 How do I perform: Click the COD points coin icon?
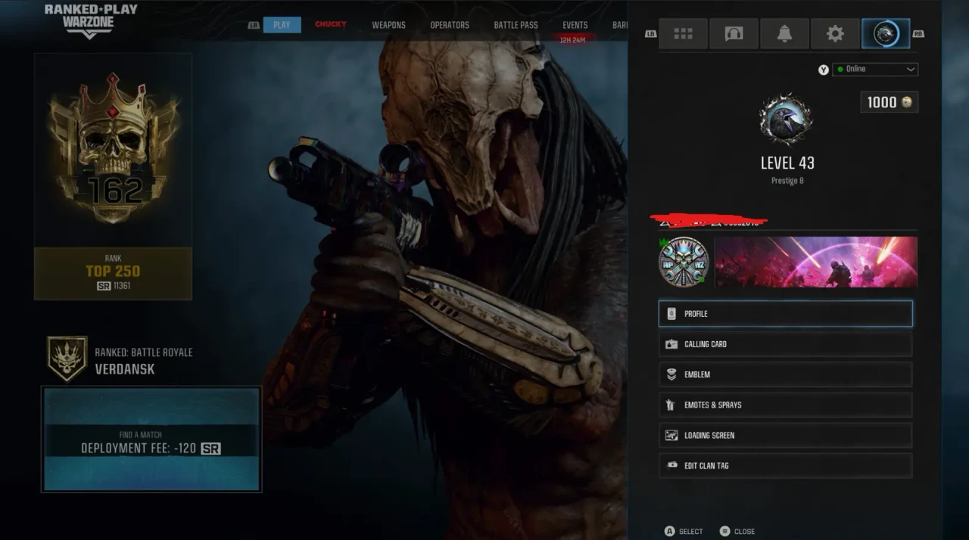coord(906,102)
